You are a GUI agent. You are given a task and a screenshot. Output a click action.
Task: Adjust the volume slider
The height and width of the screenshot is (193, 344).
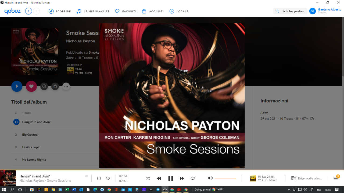pos(225,178)
